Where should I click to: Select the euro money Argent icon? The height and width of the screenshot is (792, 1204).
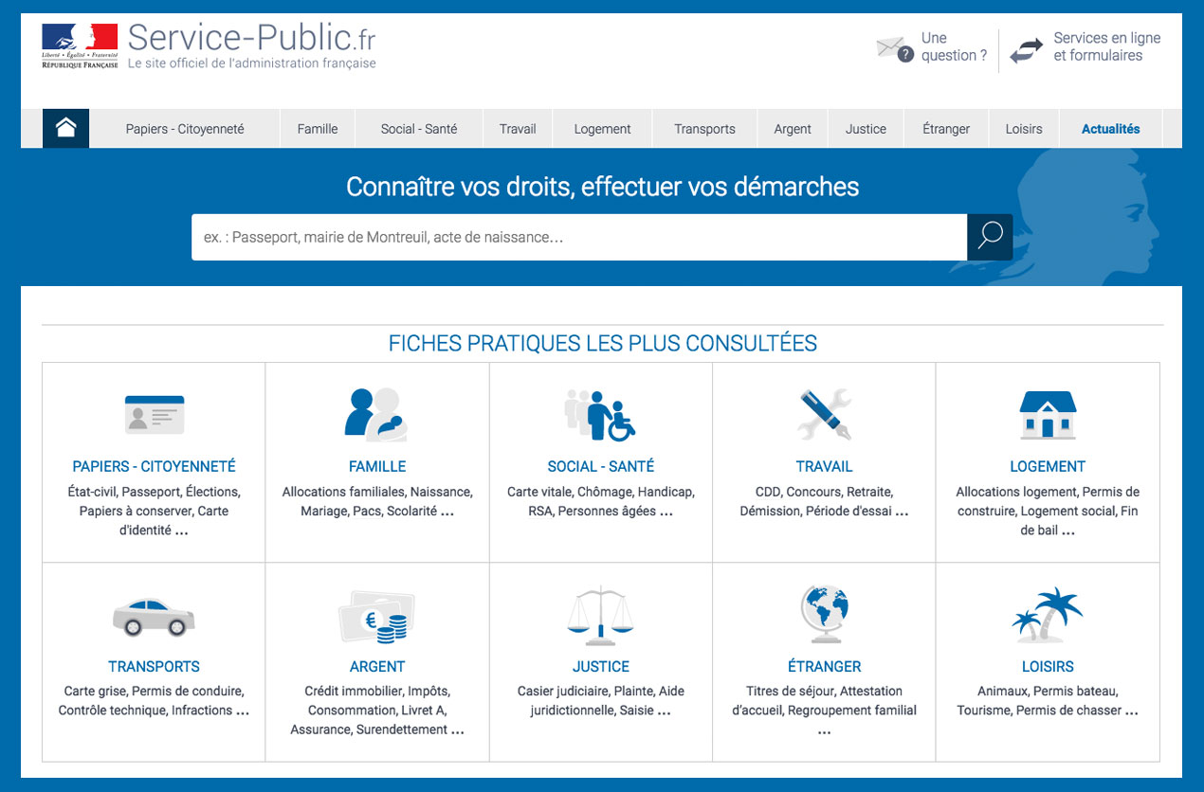376,616
